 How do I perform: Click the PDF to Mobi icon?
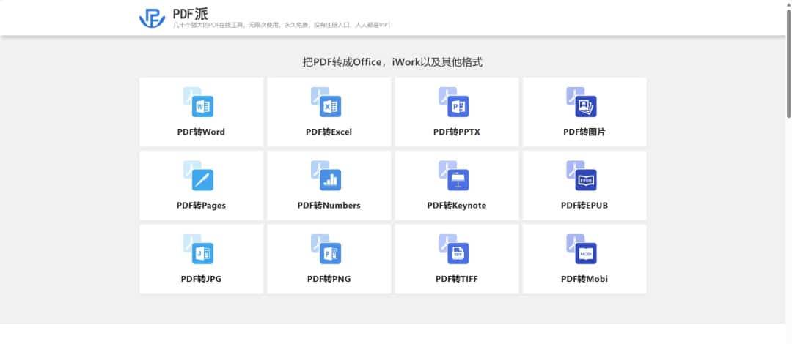(582, 249)
